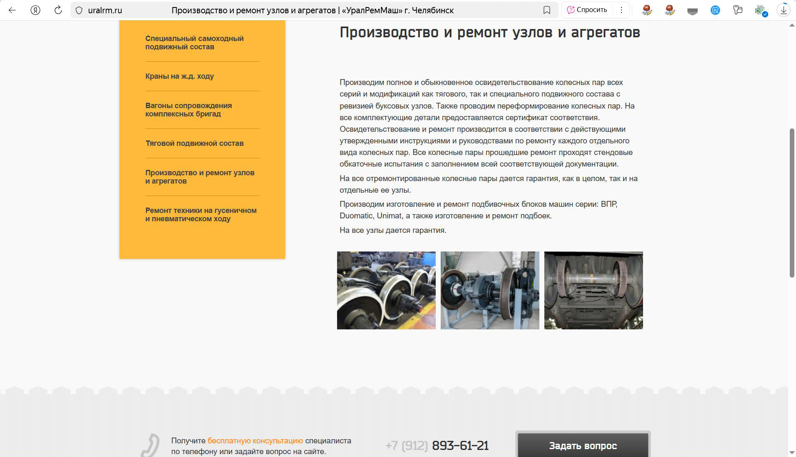Click the blue video downloader extension icon

point(715,10)
